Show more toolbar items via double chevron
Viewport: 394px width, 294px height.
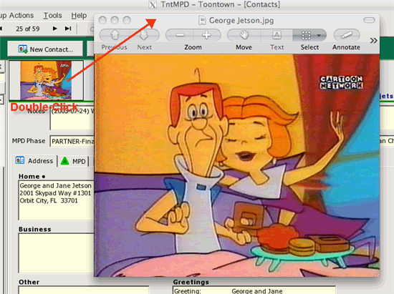374,40
